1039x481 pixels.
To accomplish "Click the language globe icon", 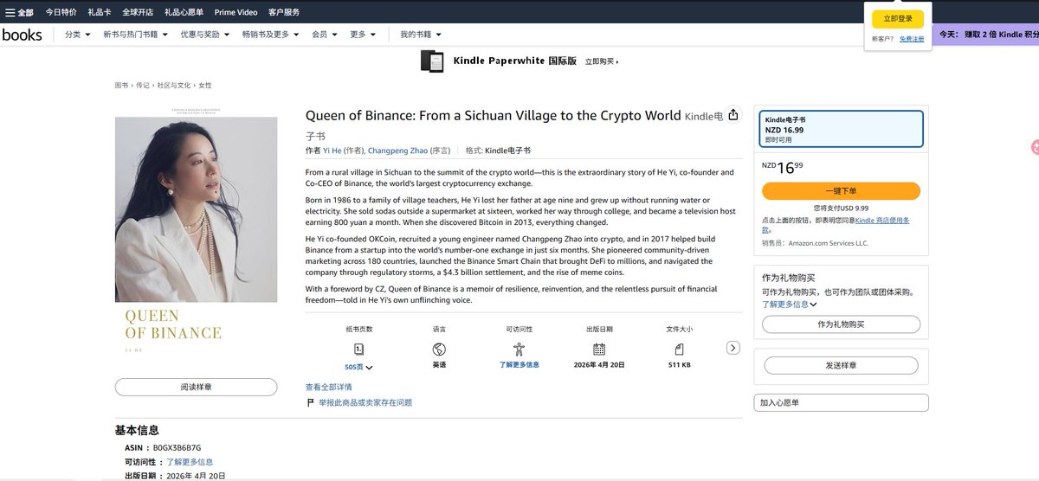I will click(439, 350).
